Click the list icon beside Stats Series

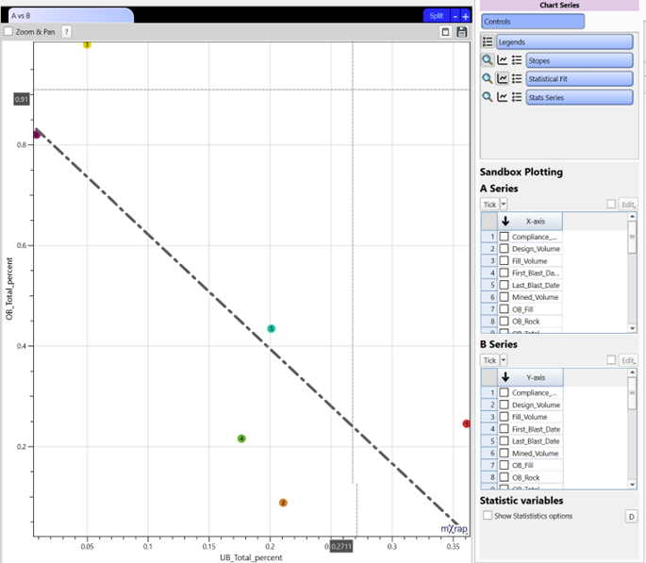pos(517,97)
